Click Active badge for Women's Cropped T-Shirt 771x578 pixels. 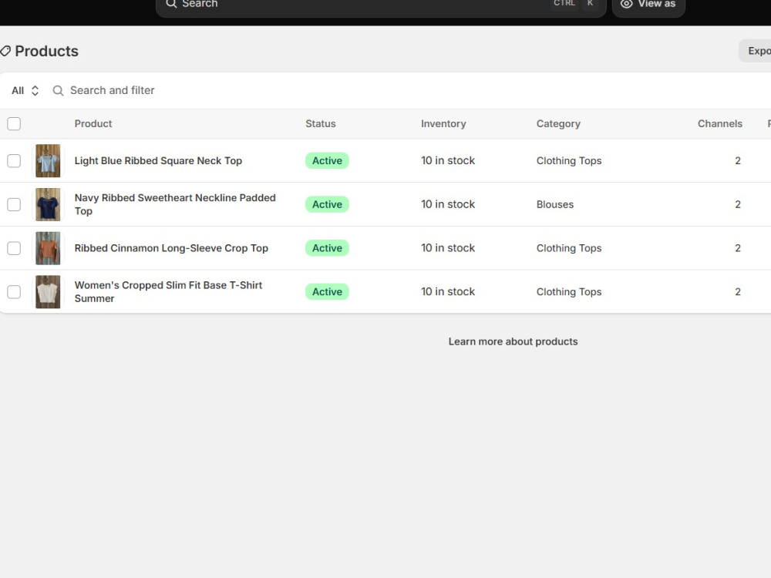tap(327, 292)
